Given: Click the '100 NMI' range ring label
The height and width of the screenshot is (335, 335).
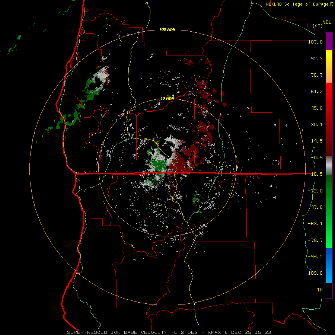Looking at the screenshot, I should [167, 29].
